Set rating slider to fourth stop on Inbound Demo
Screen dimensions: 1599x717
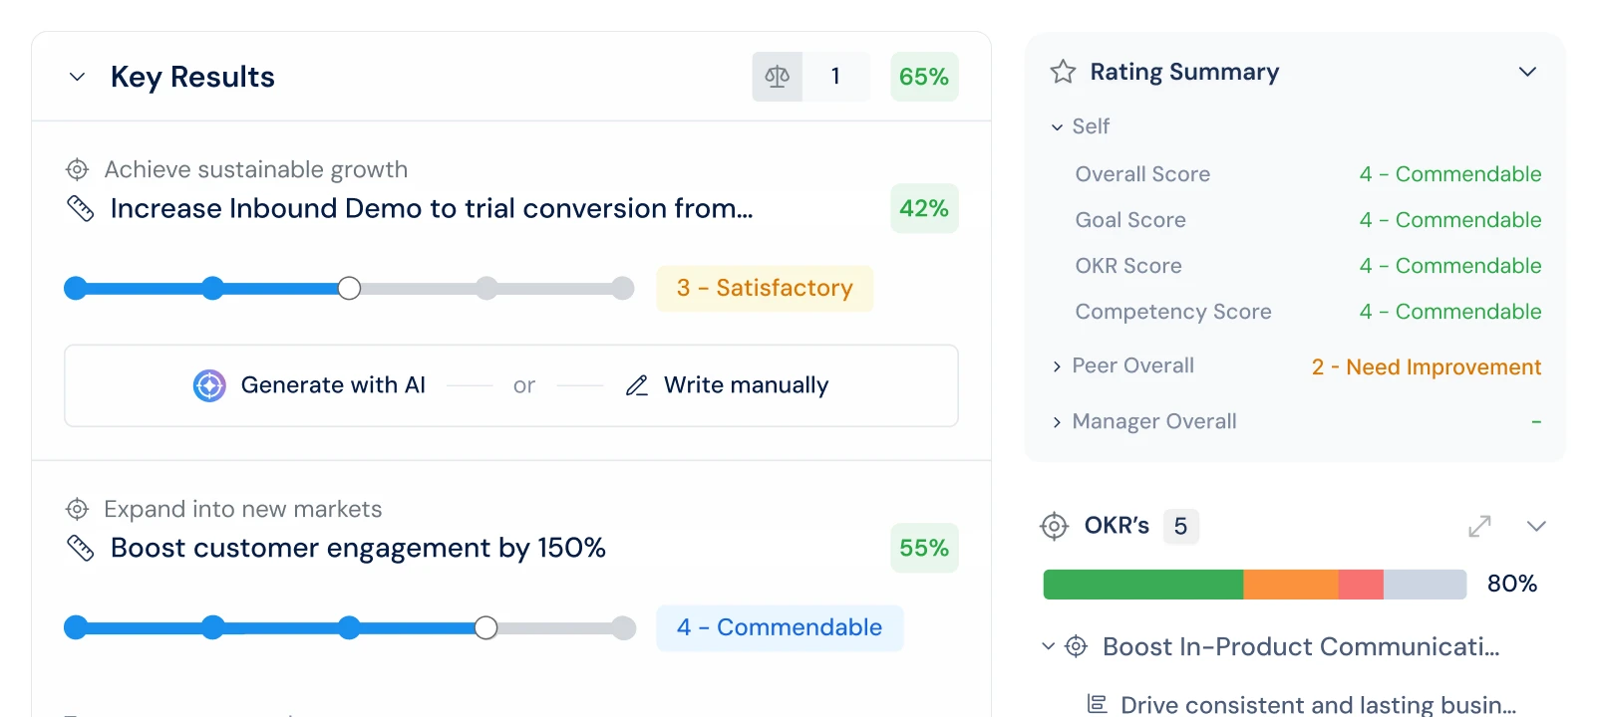(486, 289)
